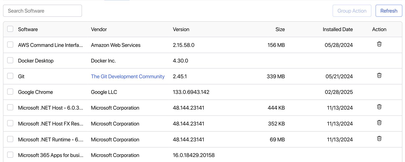
Task: Click the Refresh button
Action: [x=389, y=11]
